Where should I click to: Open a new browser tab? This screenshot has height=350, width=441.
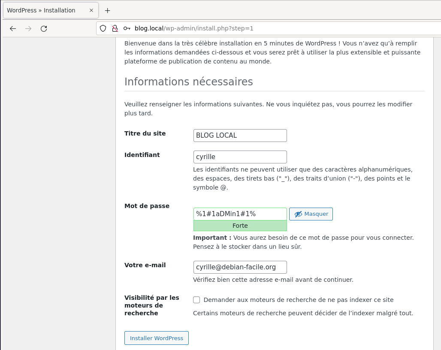[107, 10]
